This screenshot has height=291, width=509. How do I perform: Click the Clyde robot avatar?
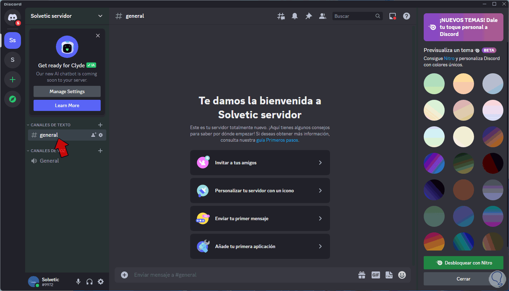[67, 47]
